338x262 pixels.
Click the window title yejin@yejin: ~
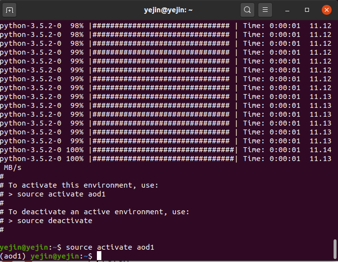pyautogui.click(x=168, y=10)
